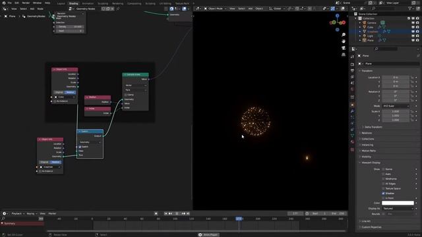Viewport: 422px width, 237px height.
Task: Collapse the Viewport Display panel
Action: (x=371, y=163)
